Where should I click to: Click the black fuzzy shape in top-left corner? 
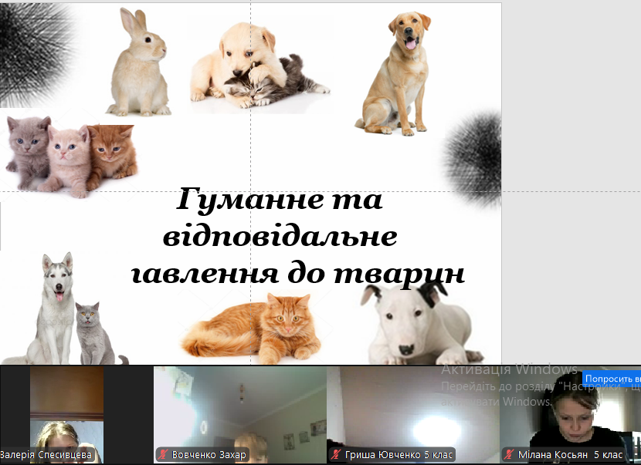(35, 50)
